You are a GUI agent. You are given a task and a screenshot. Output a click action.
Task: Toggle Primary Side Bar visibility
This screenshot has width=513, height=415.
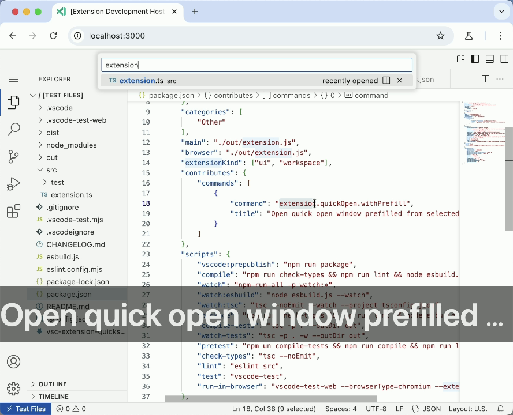(475, 59)
